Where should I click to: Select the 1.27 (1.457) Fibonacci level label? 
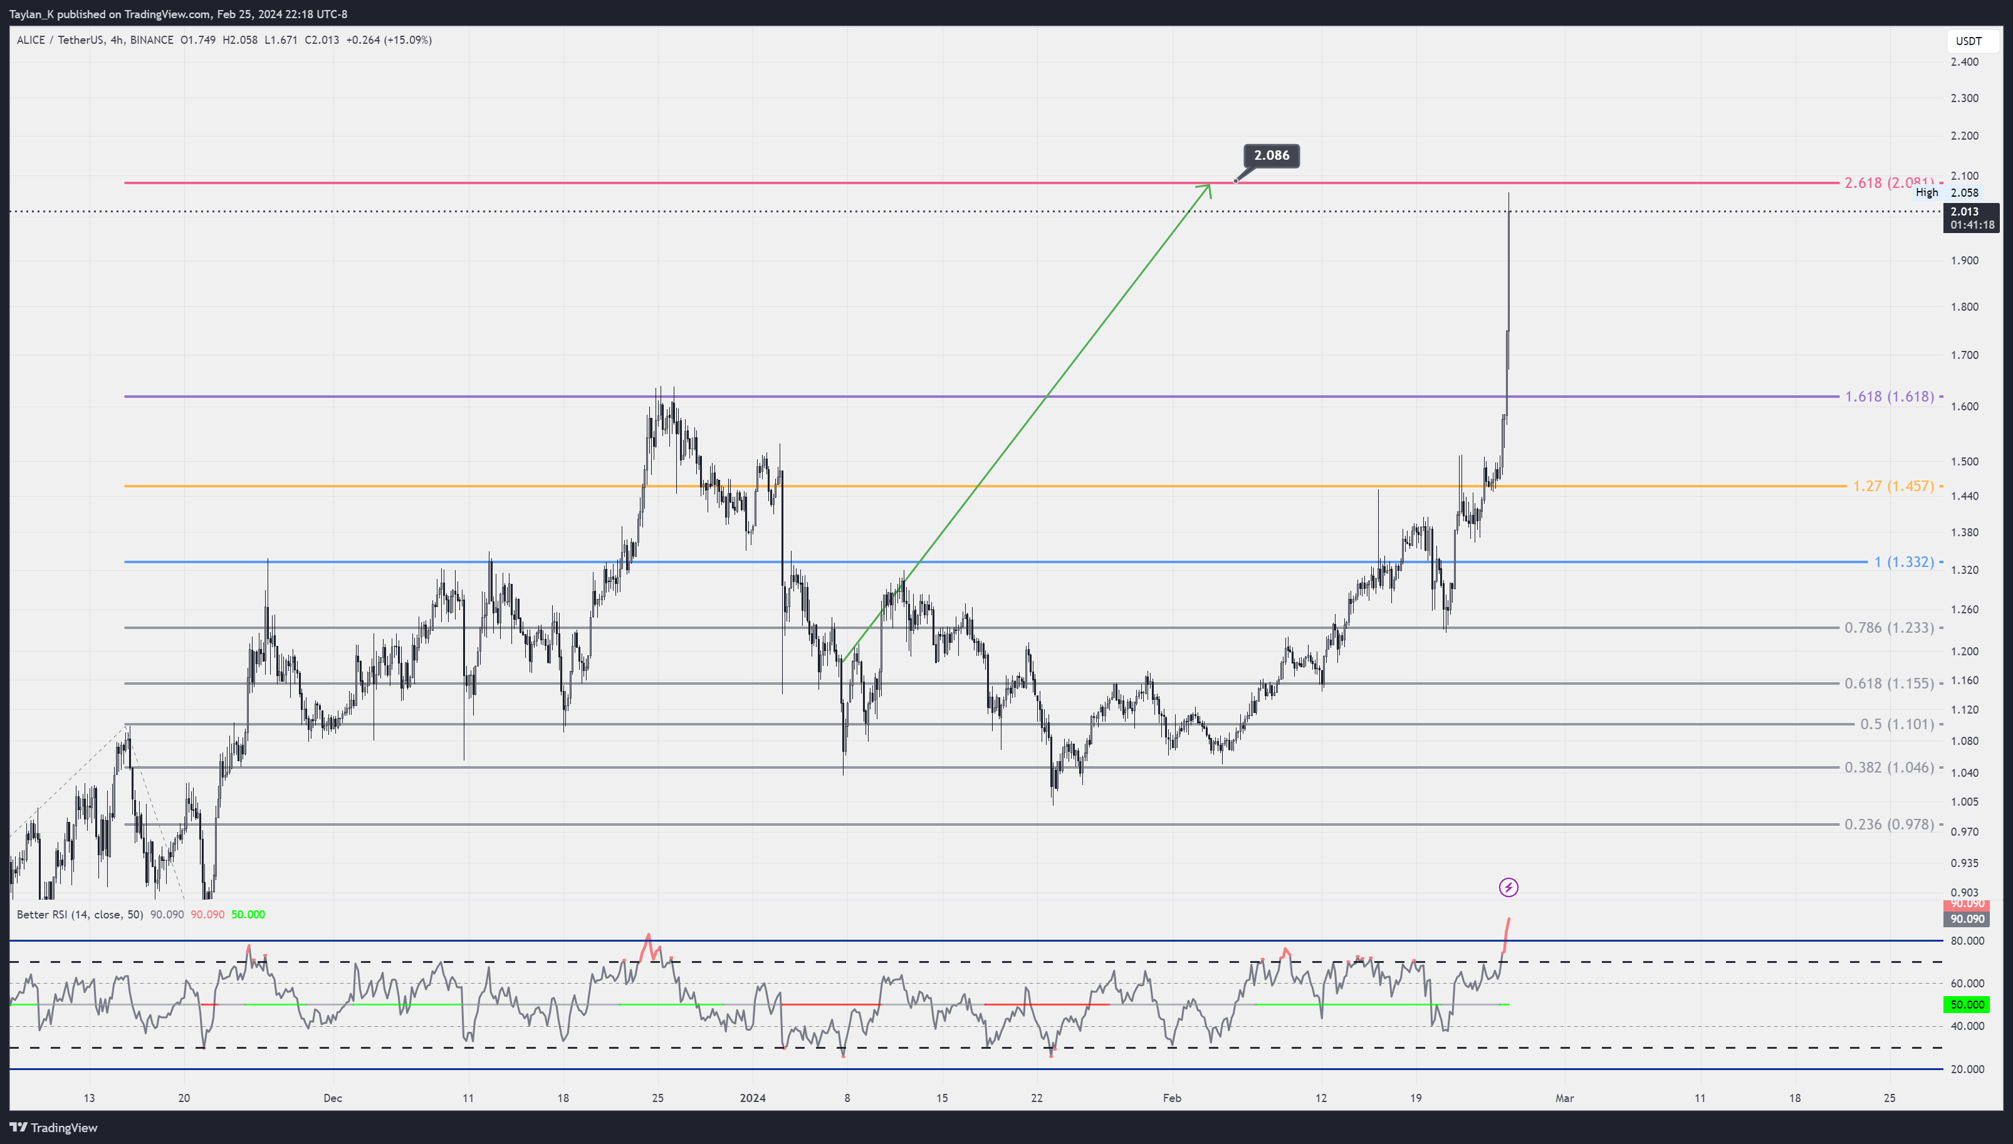point(1893,486)
